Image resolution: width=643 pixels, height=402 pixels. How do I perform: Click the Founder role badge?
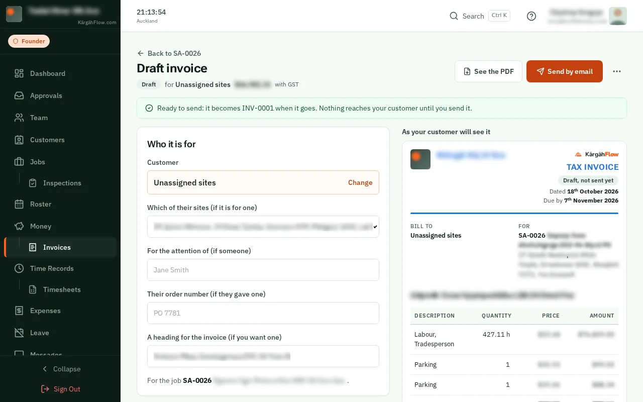pyautogui.click(x=29, y=41)
